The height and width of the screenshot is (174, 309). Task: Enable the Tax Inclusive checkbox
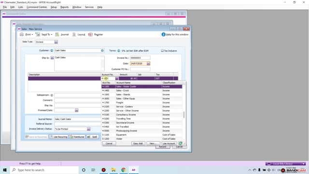[x=162, y=51]
